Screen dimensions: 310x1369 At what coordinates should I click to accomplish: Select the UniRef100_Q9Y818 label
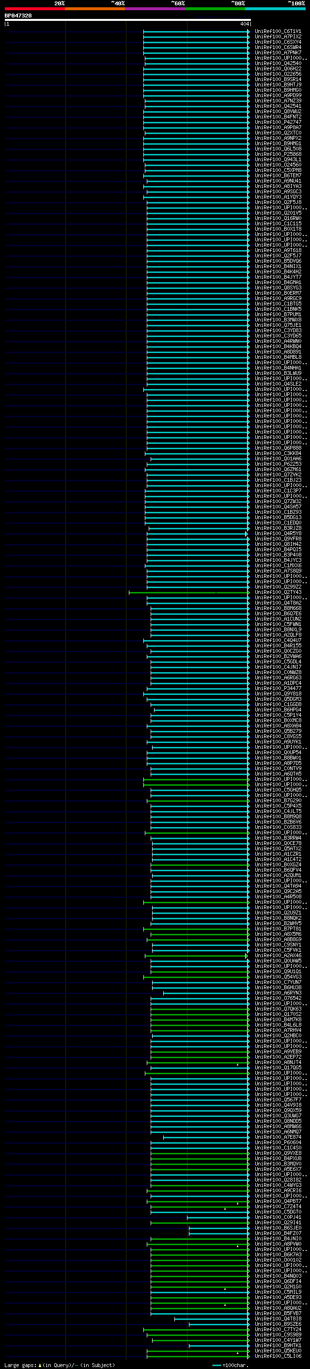point(278,694)
